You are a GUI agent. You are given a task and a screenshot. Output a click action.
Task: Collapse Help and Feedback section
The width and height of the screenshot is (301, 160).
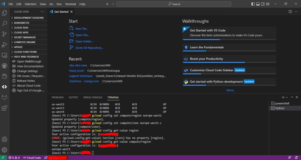(x=29, y=57)
